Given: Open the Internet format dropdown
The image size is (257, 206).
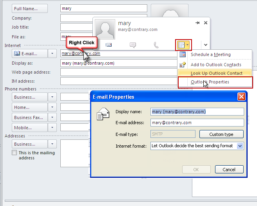Looking at the screenshot, I should pyautogui.click(x=240, y=146).
